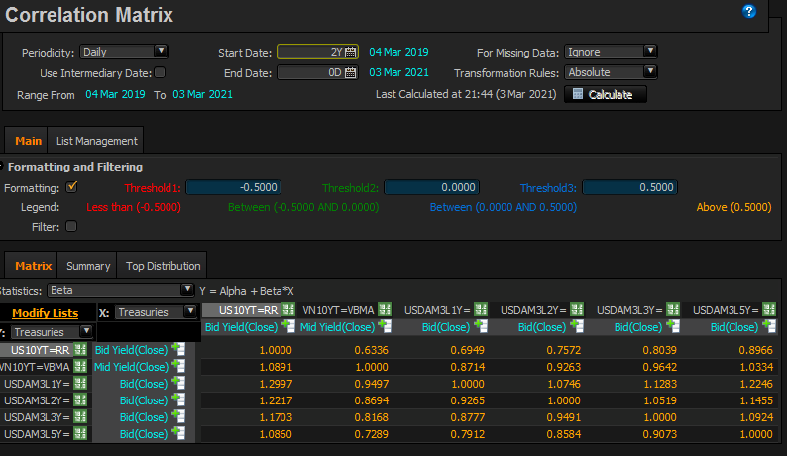Open the Start Date calendar picker
Screen dimensions: 787x456
pyautogui.click(x=350, y=52)
